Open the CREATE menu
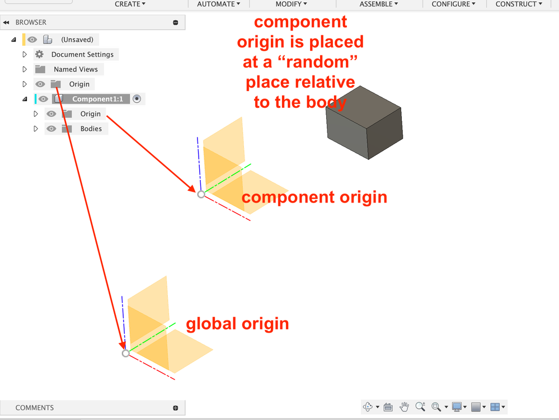559x420 pixels. (x=130, y=4)
